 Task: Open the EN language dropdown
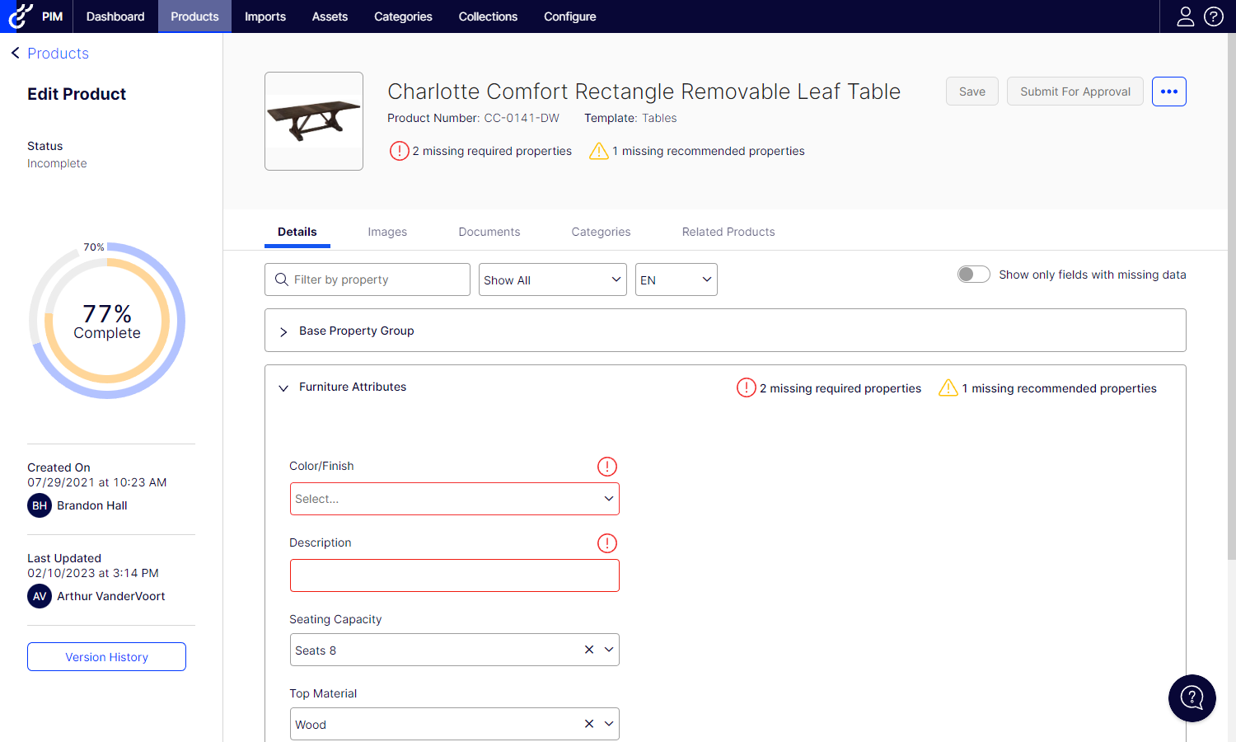(676, 279)
